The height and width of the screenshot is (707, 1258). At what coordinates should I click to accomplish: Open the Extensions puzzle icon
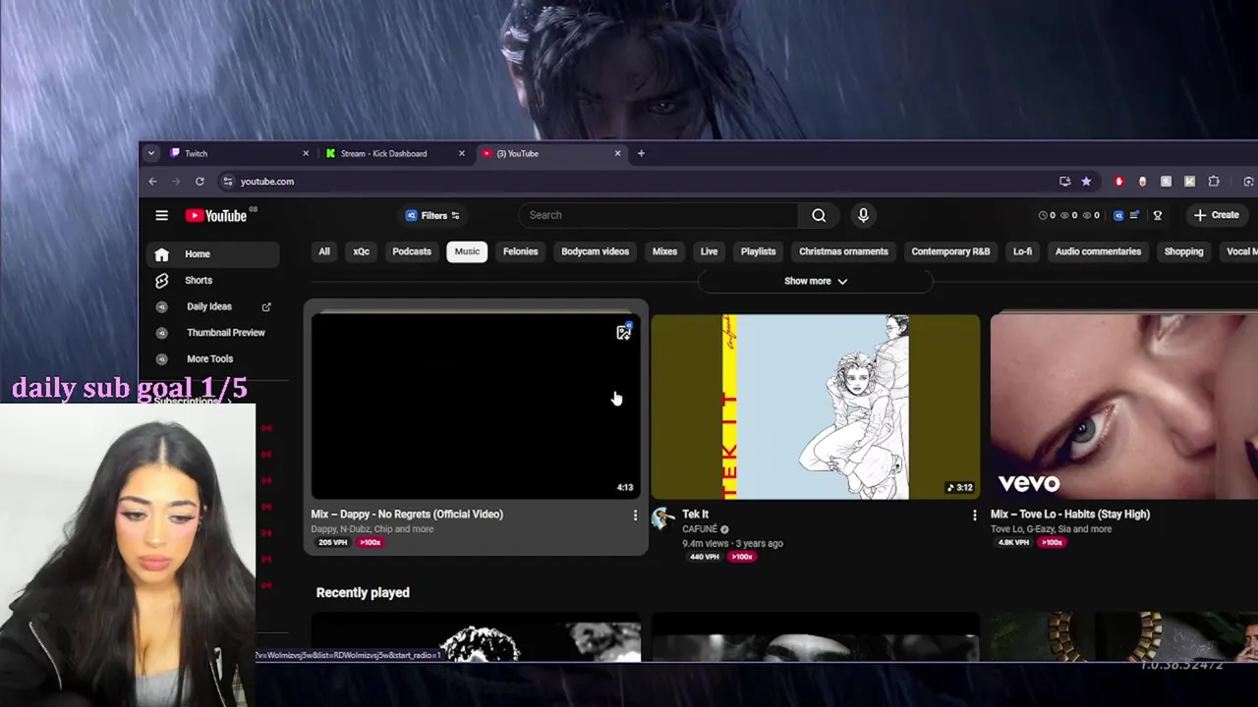tap(1214, 182)
